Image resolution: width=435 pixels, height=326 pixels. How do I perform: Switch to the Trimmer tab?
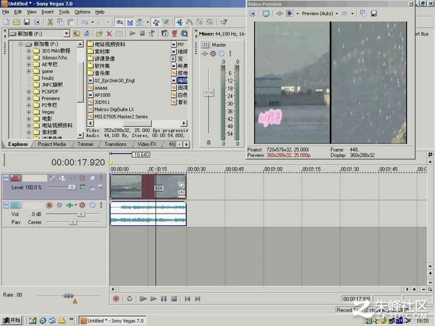(86, 144)
